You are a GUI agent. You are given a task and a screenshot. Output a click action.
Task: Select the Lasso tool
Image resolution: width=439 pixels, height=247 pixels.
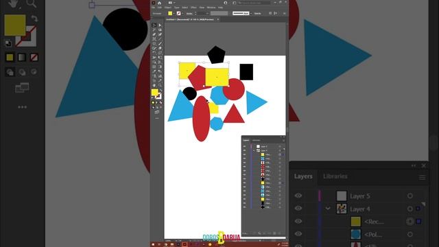[x=160, y=30]
